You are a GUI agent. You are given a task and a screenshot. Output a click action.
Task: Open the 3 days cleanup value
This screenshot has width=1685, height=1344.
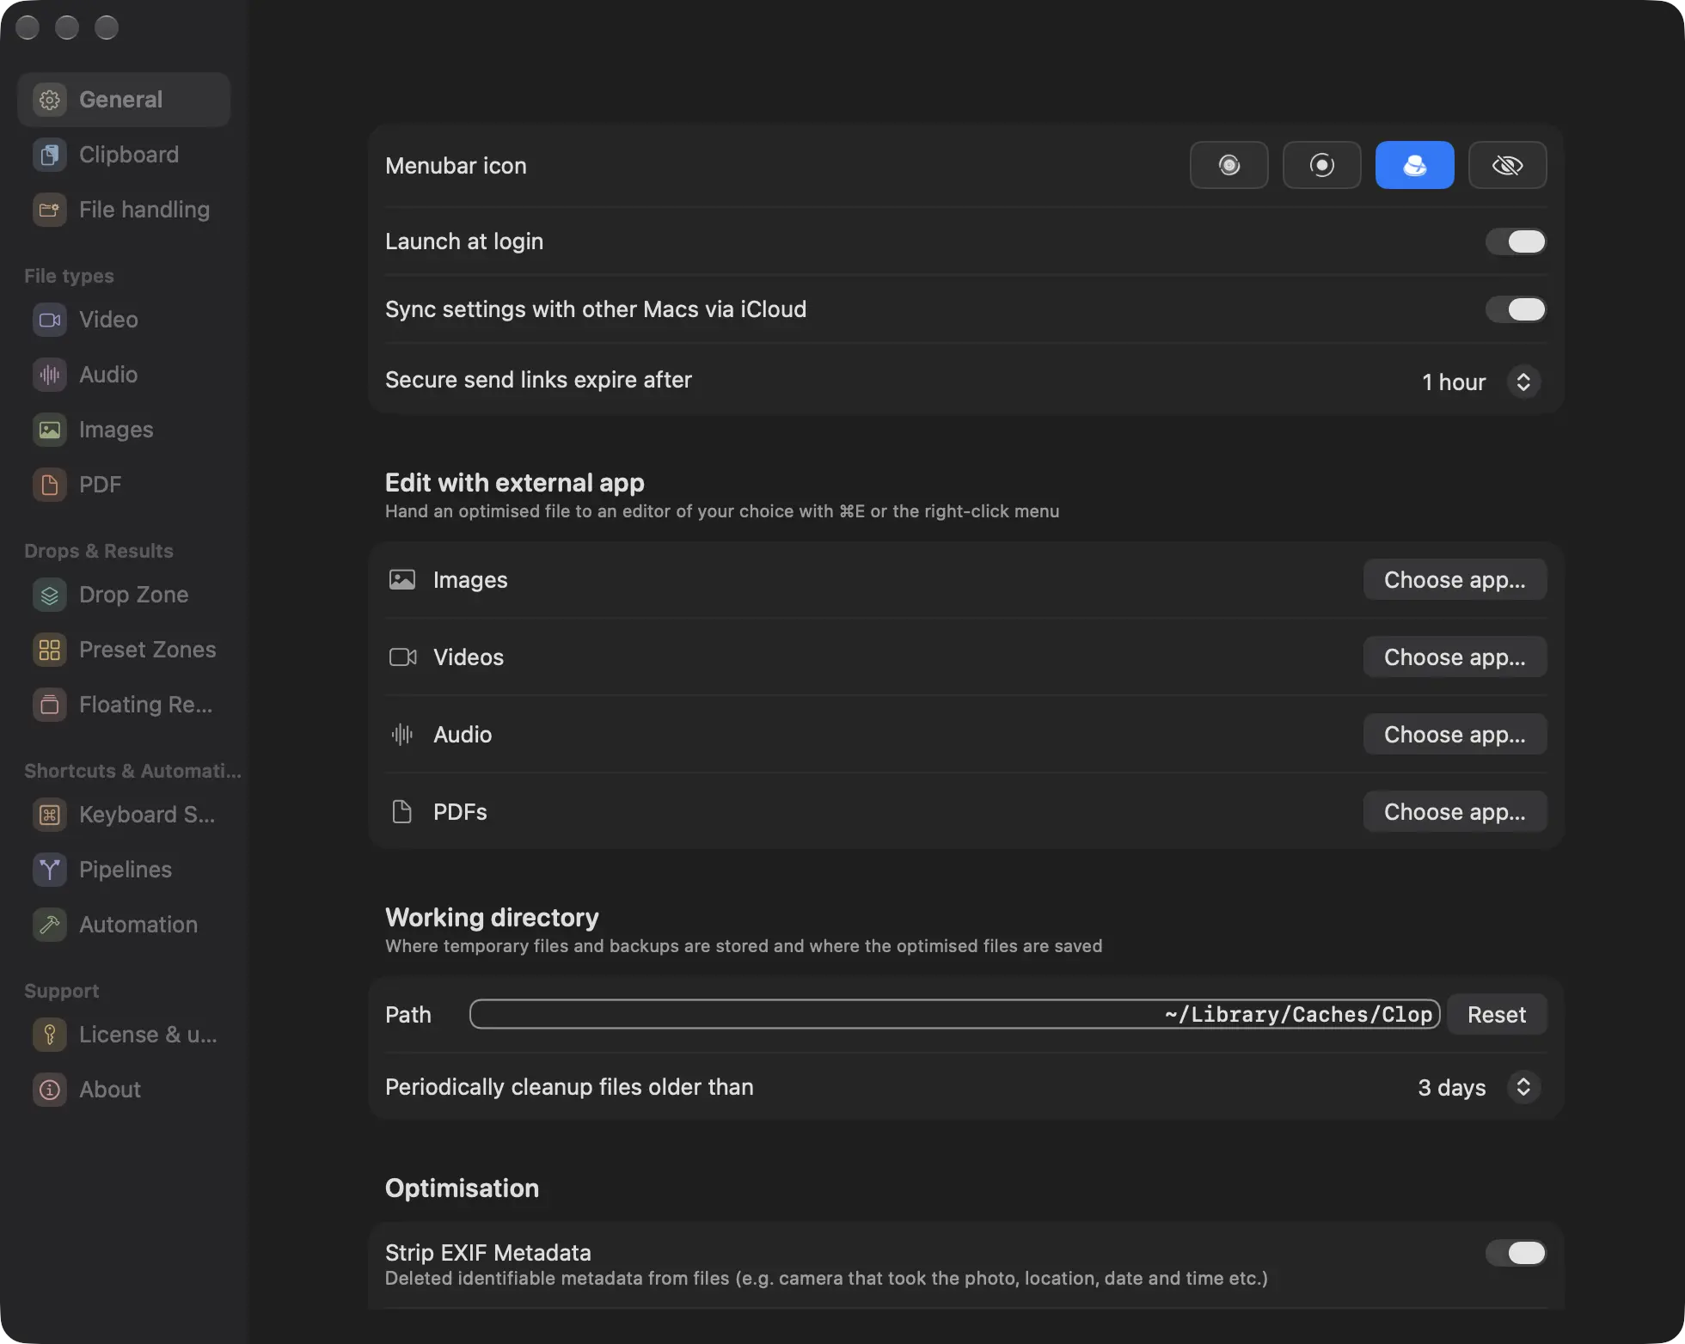[1452, 1088]
